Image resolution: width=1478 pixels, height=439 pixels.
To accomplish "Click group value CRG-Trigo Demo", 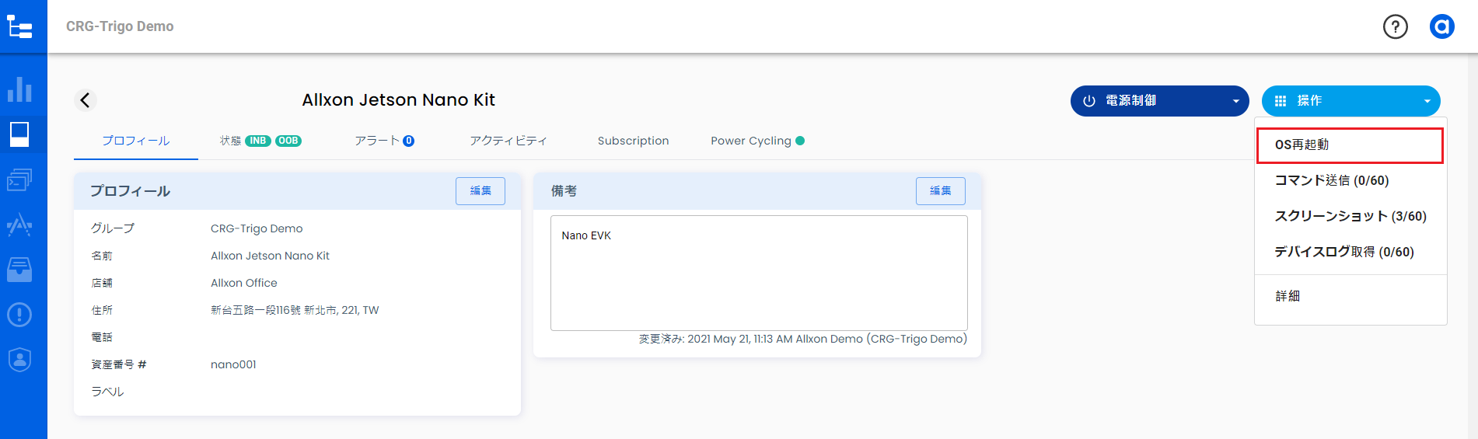I will coord(257,228).
